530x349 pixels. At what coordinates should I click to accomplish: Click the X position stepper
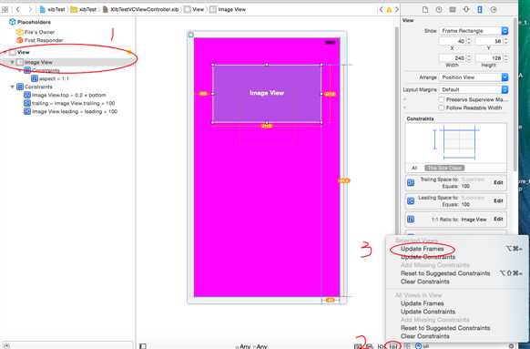coord(468,41)
